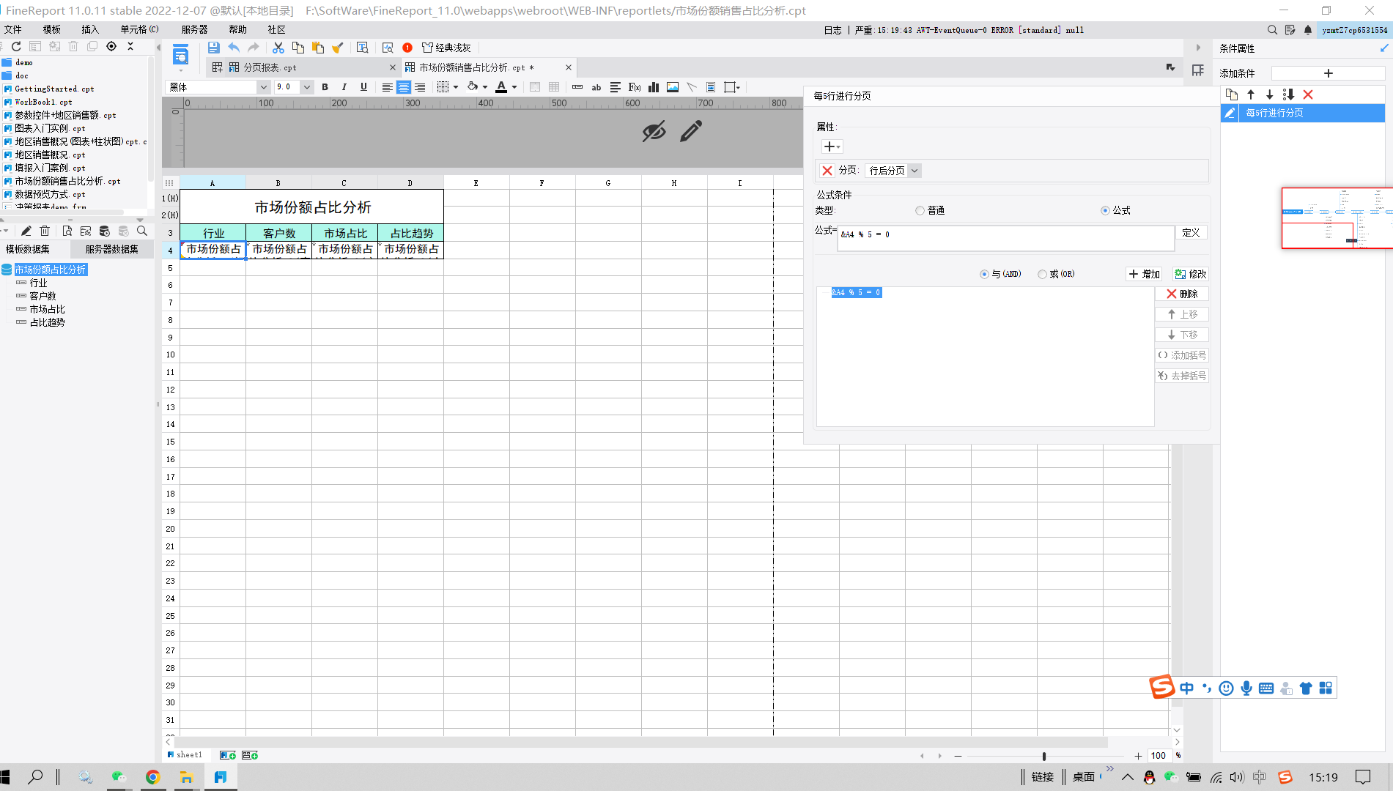Open the 文件 menu
Screen dimensions: 1393x791
[13, 30]
